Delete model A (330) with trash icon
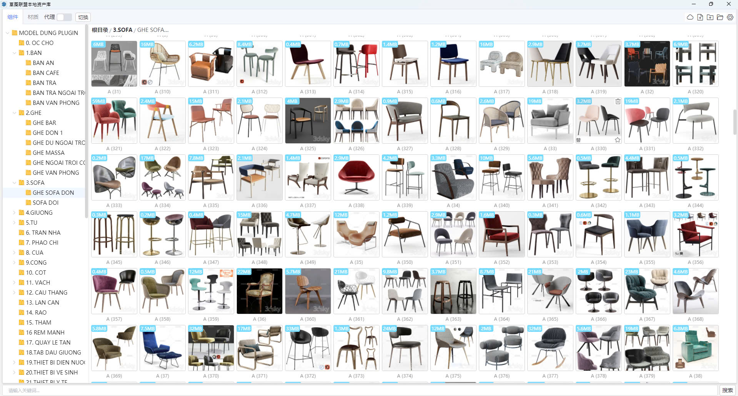738x396 pixels. [618, 102]
